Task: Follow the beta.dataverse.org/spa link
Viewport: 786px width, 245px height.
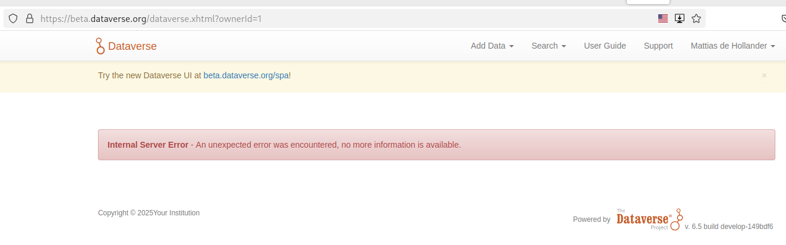Action: tap(247, 75)
